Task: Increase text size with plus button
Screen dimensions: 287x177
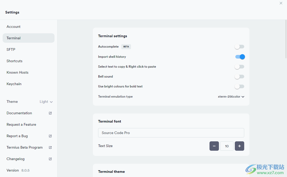Action: point(240,146)
